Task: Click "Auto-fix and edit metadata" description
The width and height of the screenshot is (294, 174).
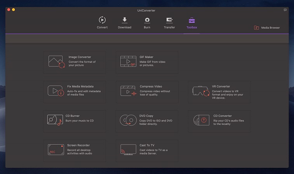Action: click(84, 91)
